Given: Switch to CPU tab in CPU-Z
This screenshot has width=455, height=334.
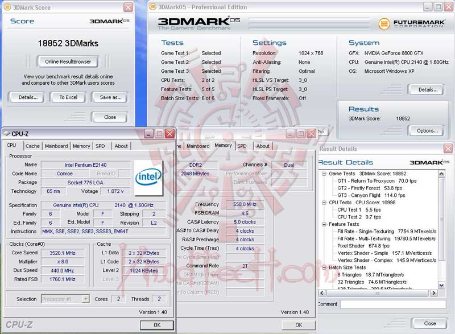Looking at the screenshot, I should tap(11, 145).
